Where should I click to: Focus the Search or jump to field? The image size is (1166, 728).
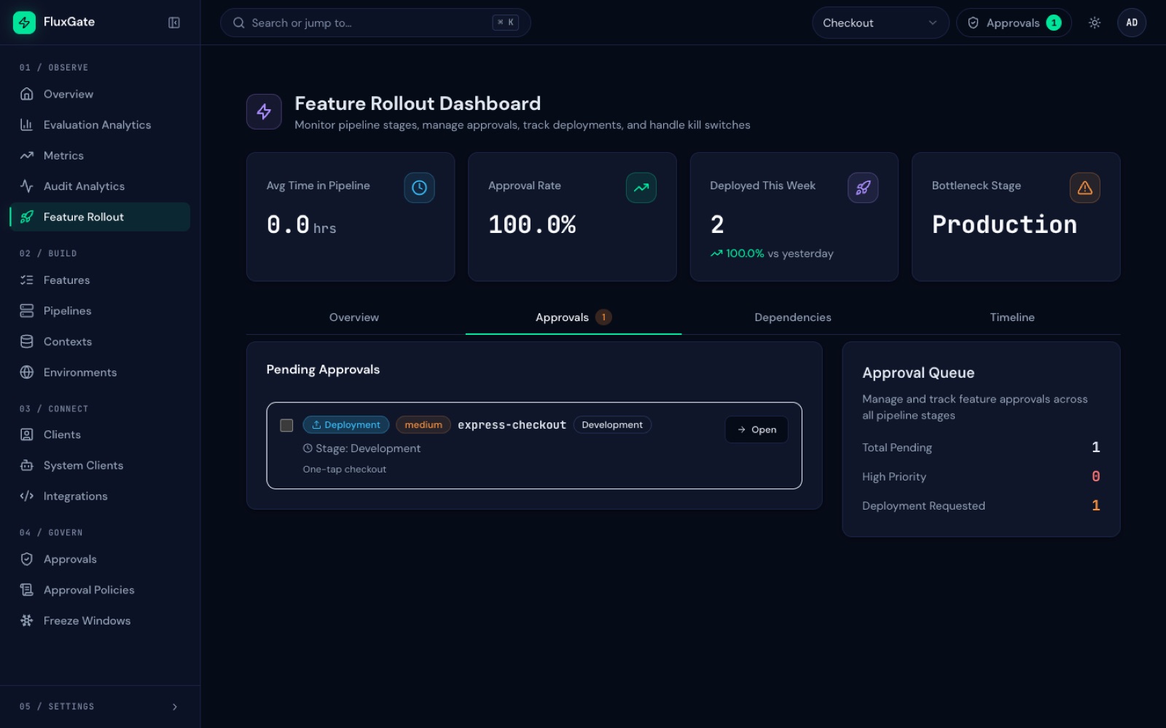click(x=375, y=23)
